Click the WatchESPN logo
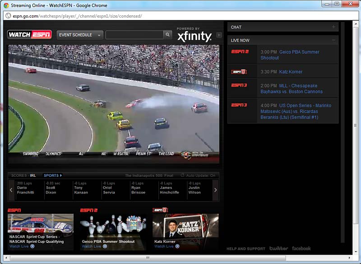 coord(29,34)
